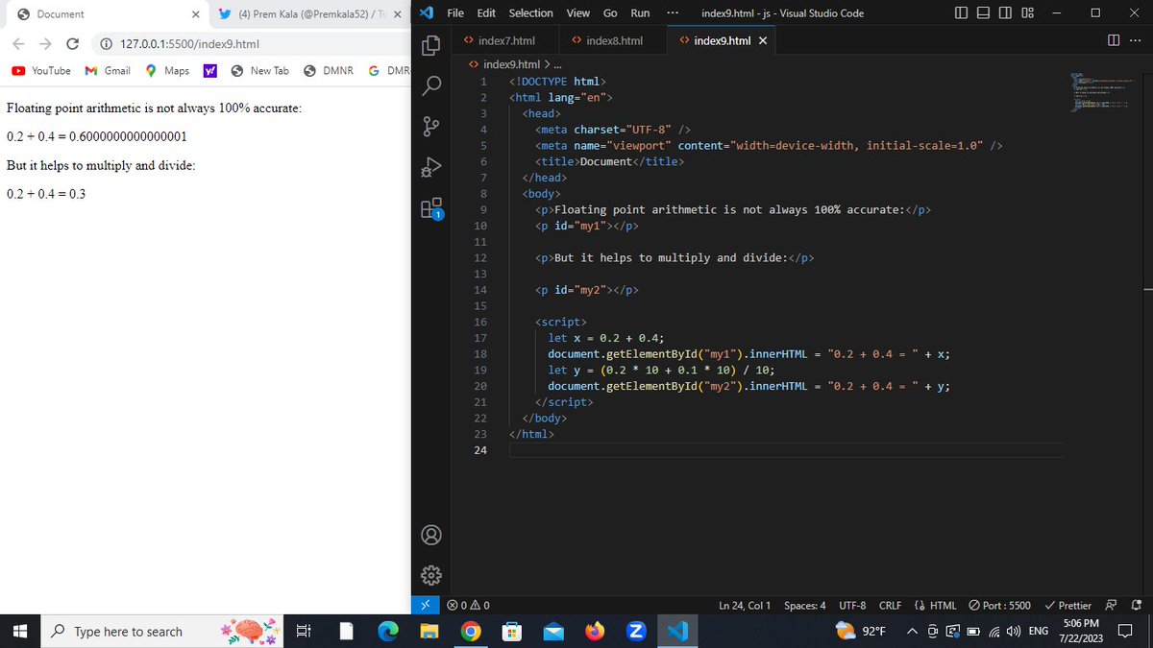
Task: Open Zoom from the taskbar
Action: 634,631
